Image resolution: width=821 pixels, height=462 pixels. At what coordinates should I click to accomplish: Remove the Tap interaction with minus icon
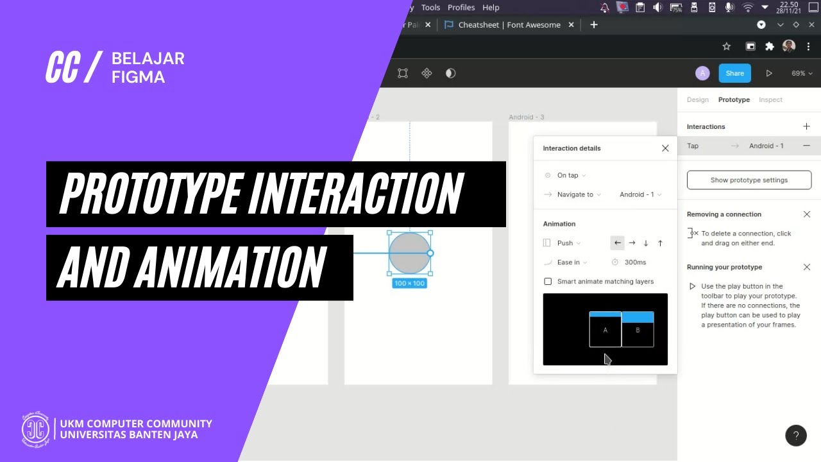[806, 146]
